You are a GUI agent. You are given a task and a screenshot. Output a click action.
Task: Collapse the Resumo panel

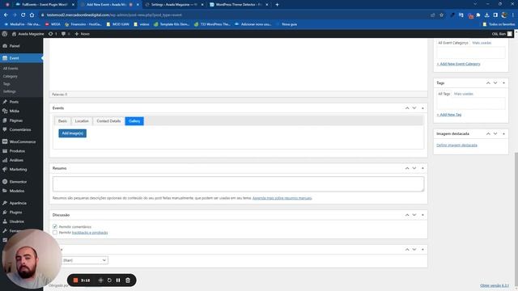pyautogui.click(x=422, y=168)
